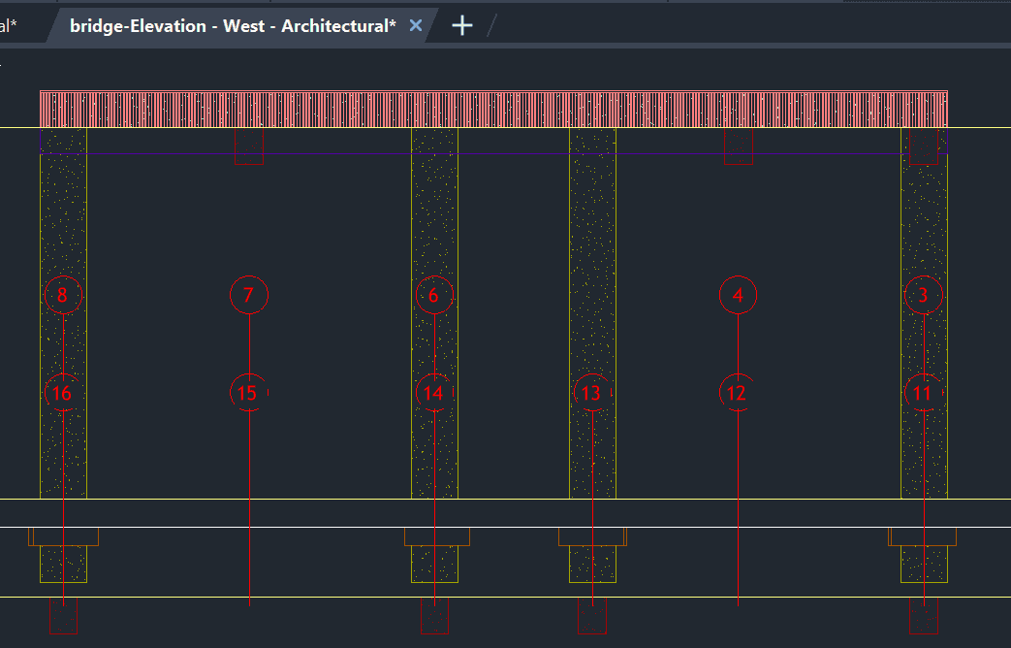Choose grid bubble 3 on right column
Viewport: 1011px width, 648px height.
click(924, 295)
